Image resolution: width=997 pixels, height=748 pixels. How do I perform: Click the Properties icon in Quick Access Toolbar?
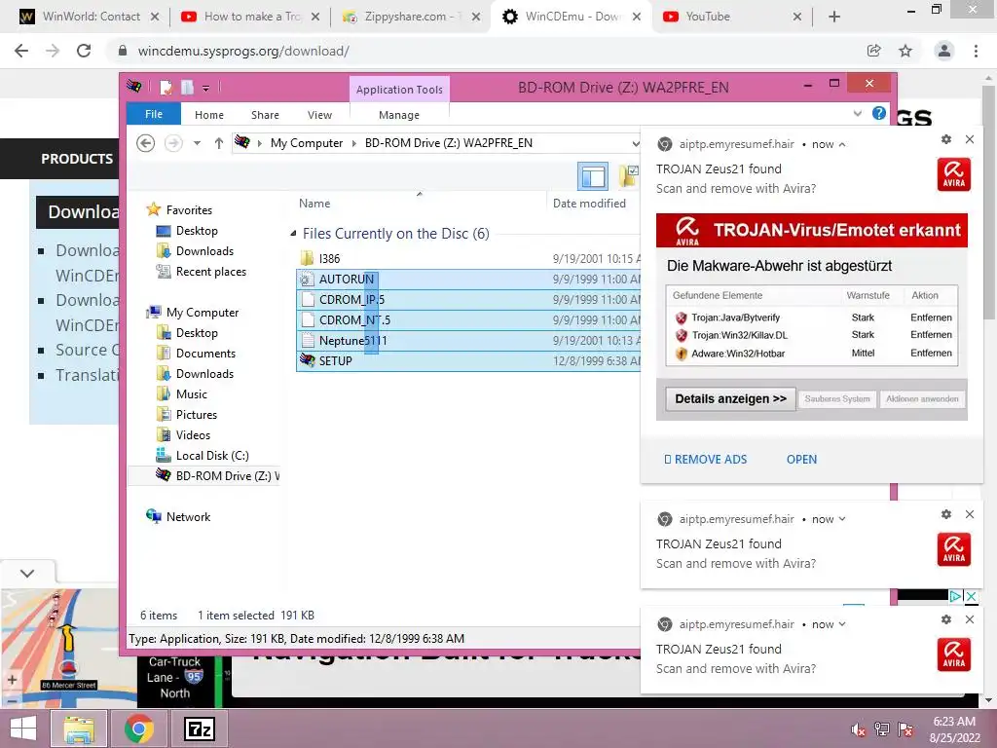click(x=166, y=87)
